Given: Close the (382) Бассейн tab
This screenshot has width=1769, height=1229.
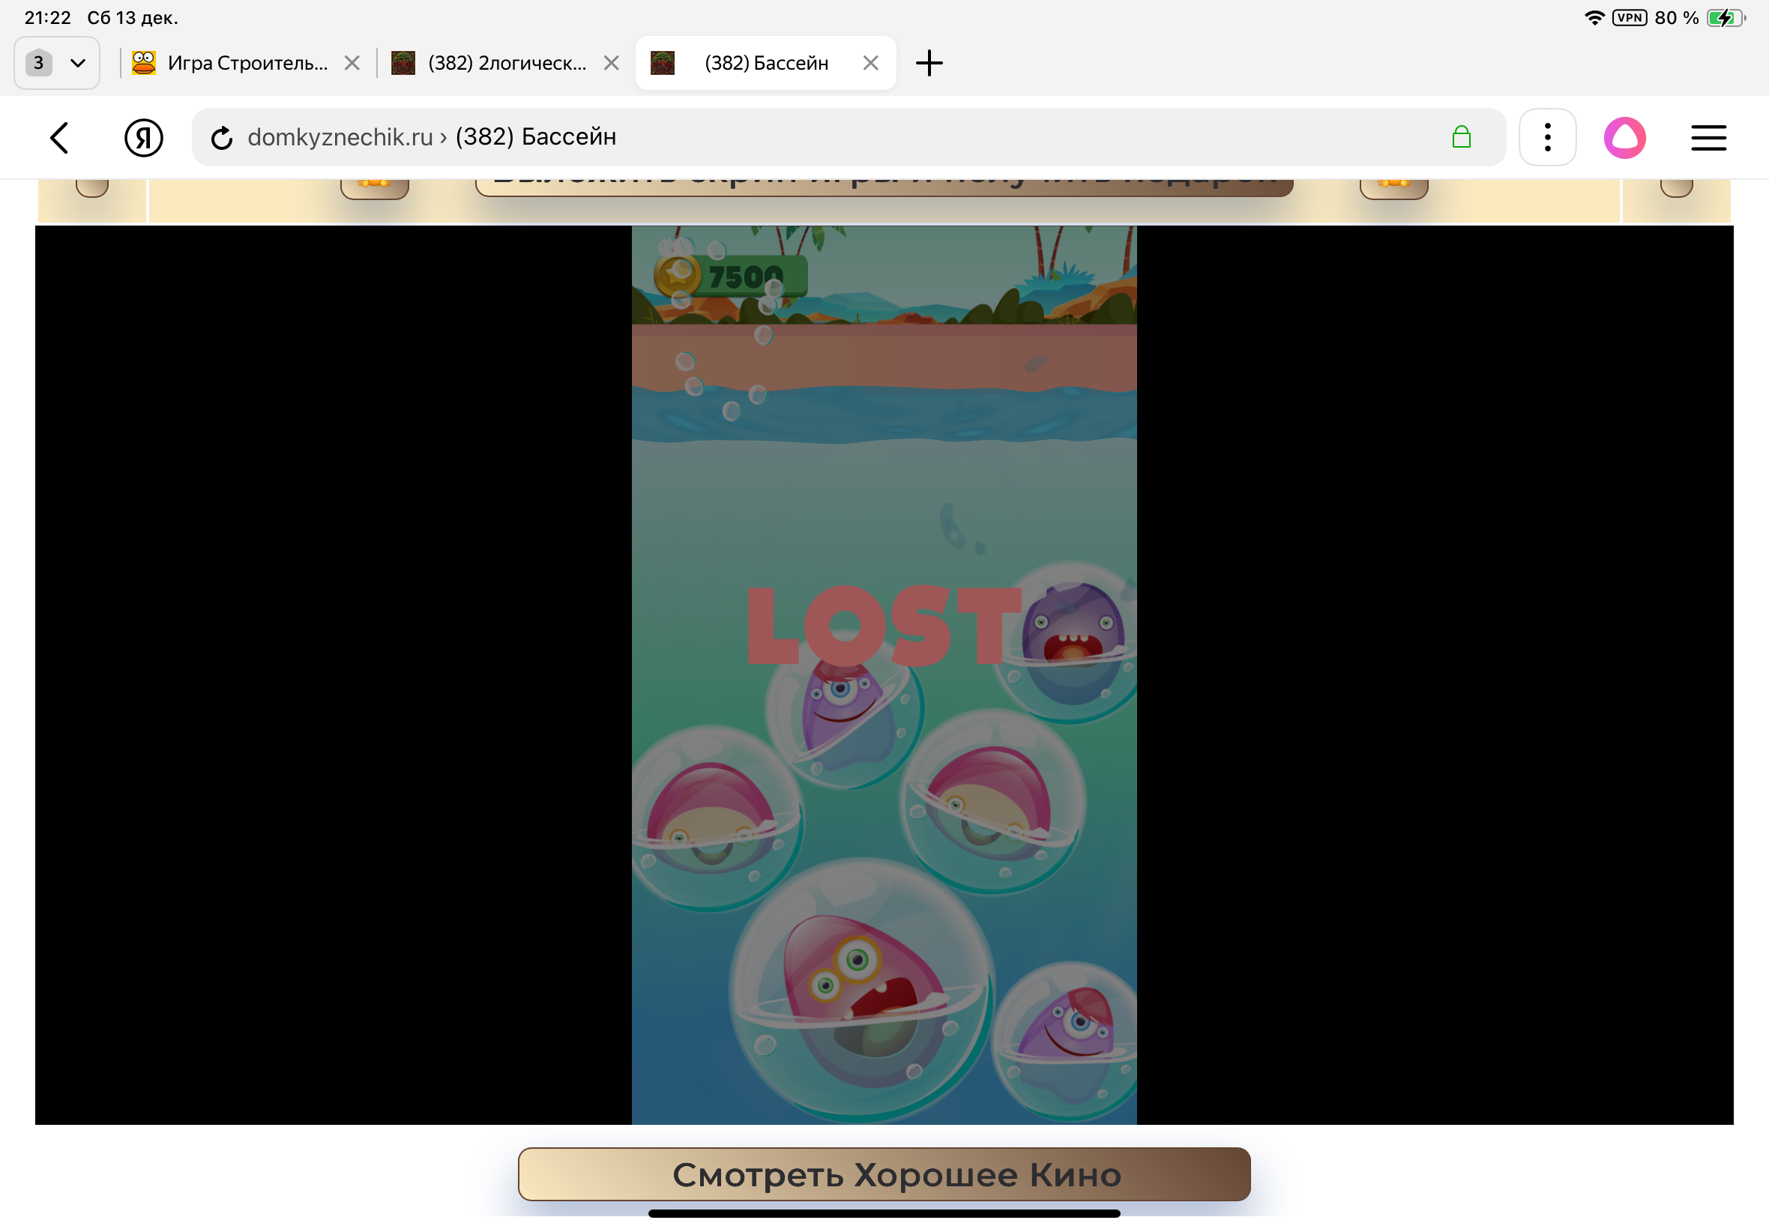Looking at the screenshot, I should click(870, 63).
